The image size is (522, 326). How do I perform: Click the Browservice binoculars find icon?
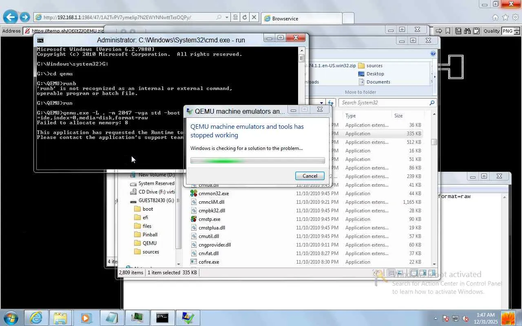[467, 31]
